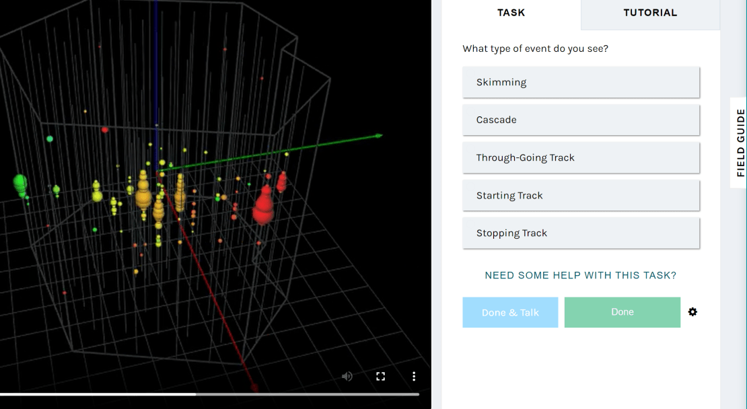The image size is (747, 409).
Task: Choose the Cascade event type
Action: [581, 120]
